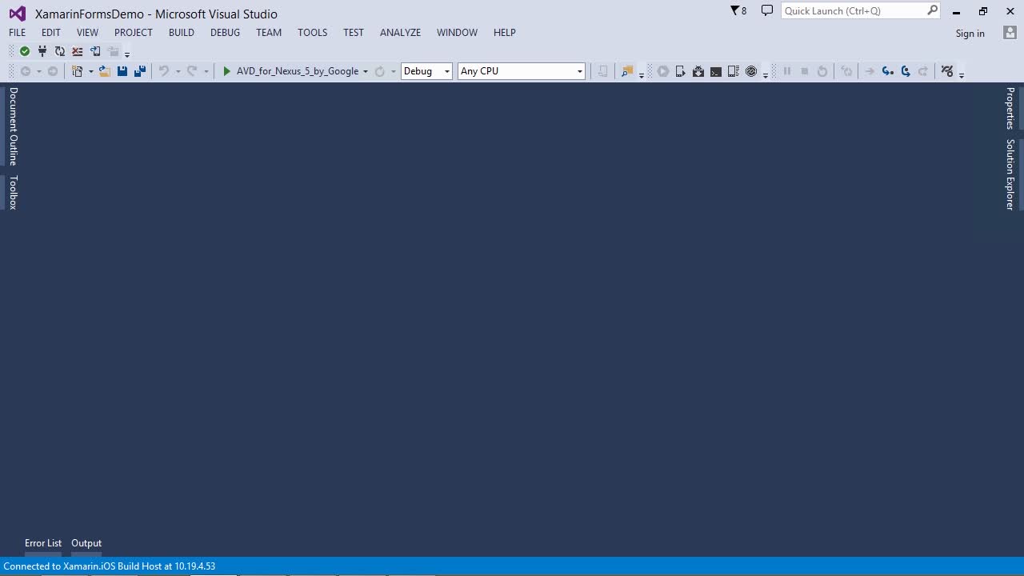This screenshot has height=576, width=1024.
Task: Open the BUILD menu
Action: pyautogui.click(x=182, y=33)
